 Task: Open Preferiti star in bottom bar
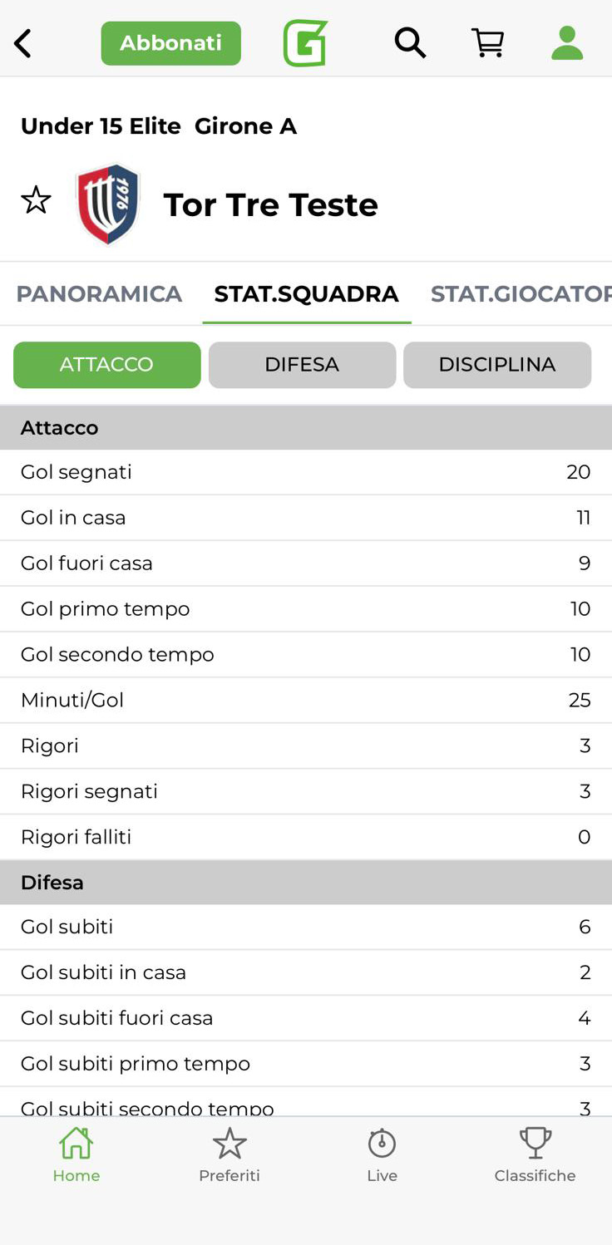coord(229,1154)
